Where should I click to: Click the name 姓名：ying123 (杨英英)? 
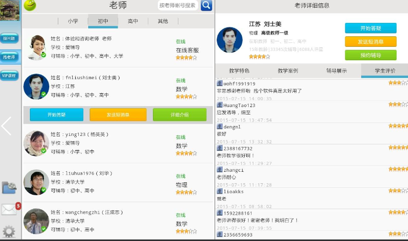80,134
